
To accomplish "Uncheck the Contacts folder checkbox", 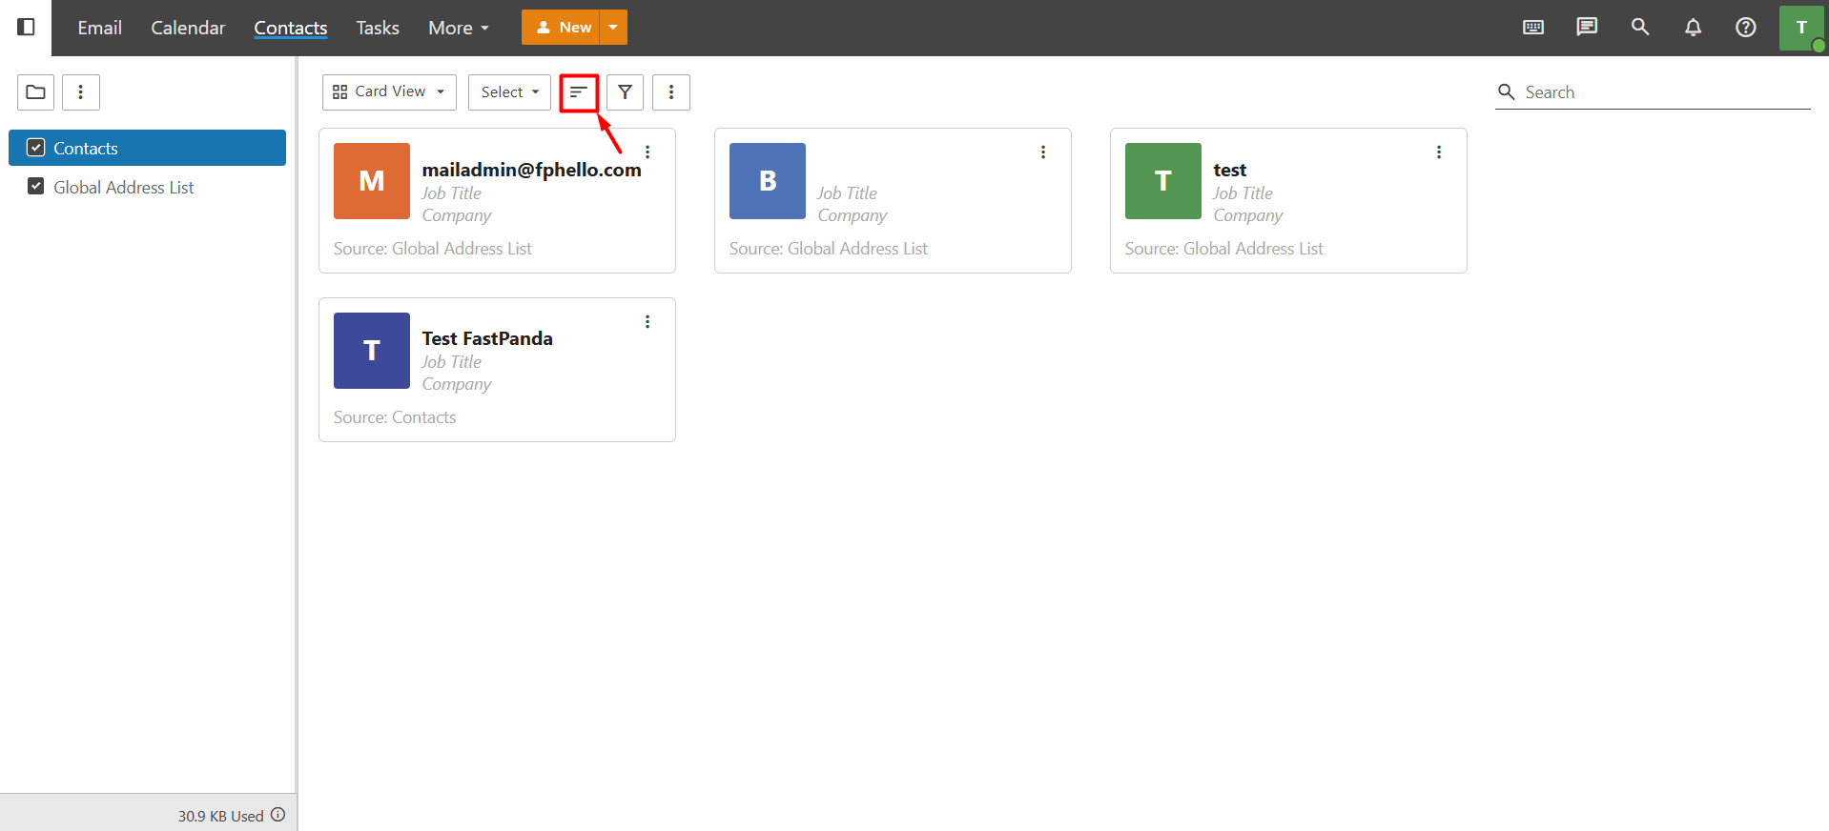I will click(36, 148).
